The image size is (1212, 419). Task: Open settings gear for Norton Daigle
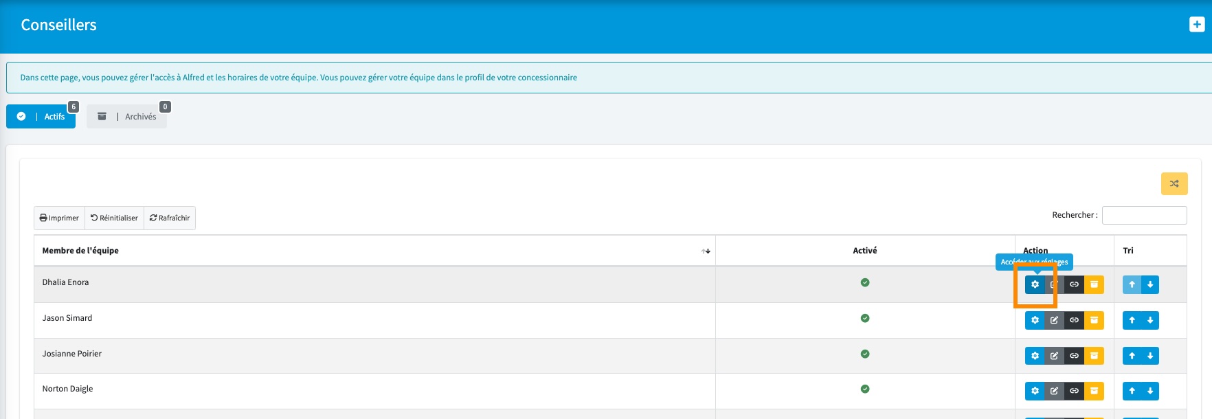pos(1035,391)
